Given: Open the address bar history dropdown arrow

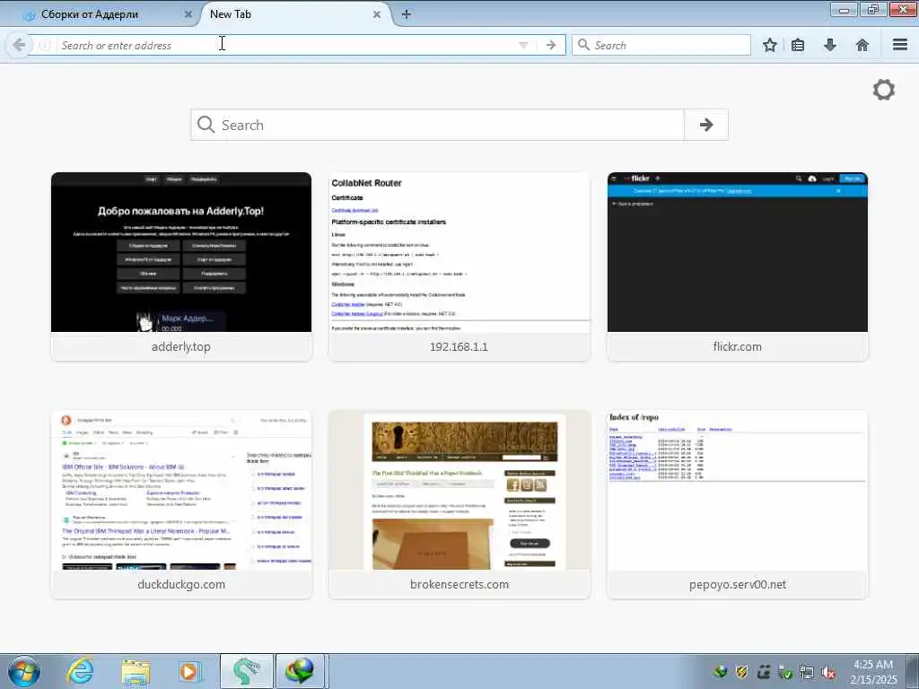Looking at the screenshot, I should (x=523, y=45).
